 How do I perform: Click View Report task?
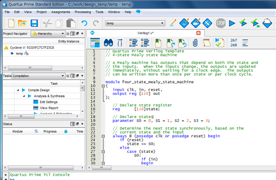pyautogui.click(x=49, y=108)
